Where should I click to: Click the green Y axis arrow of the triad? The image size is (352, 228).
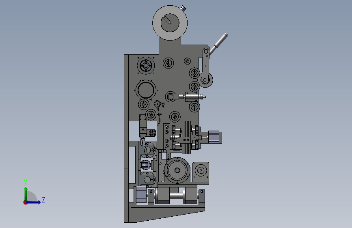pos(26,194)
